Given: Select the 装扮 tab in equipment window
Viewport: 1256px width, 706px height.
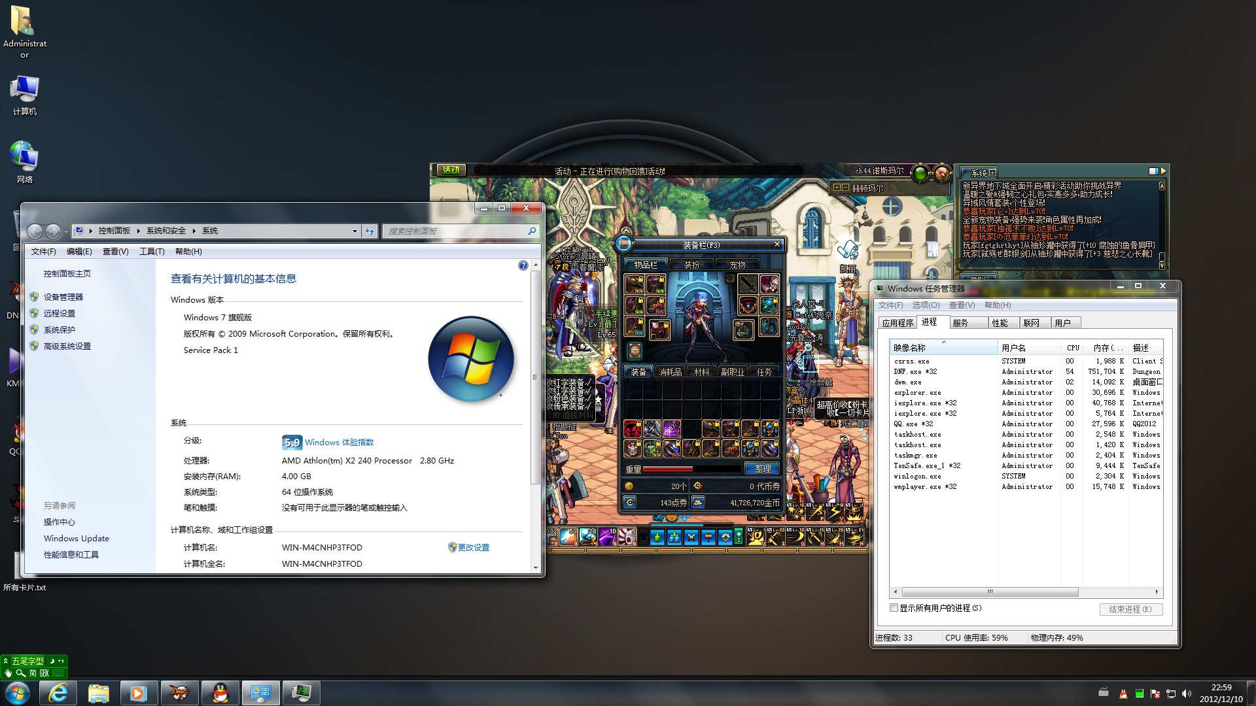Looking at the screenshot, I should coord(691,265).
